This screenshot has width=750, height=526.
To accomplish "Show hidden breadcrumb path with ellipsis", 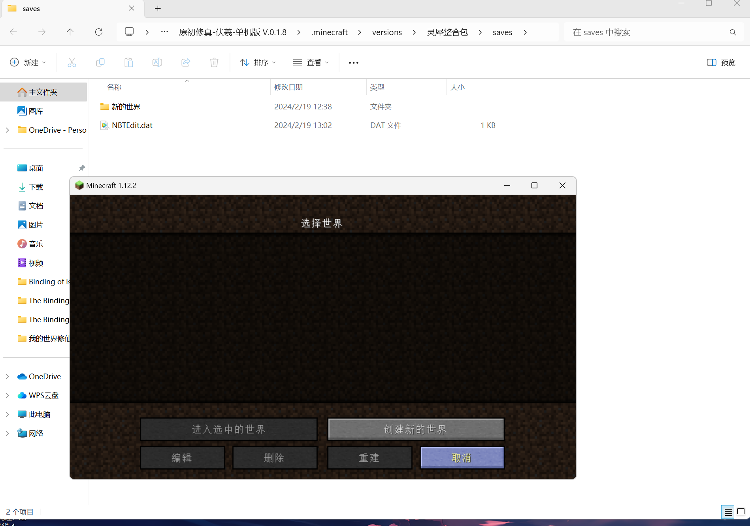I will tap(165, 32).
